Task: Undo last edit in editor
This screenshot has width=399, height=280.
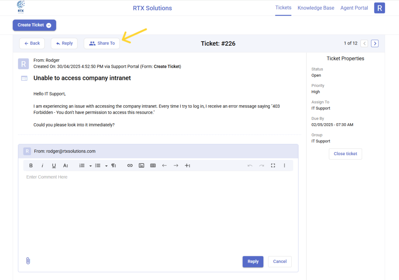Action: tap(250, 166)
